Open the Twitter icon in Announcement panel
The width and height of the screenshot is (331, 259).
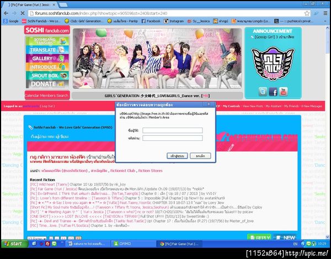[263, 92]
